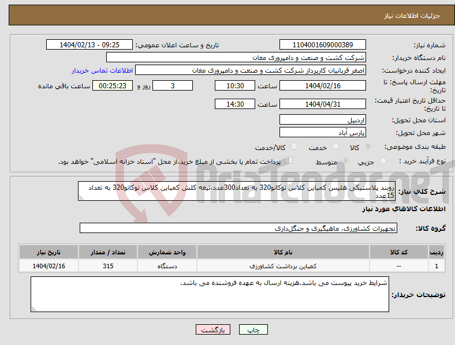Click the تاریخ نیاز column header
Viewport: 455px width, 345px height.
coord(49,252)
